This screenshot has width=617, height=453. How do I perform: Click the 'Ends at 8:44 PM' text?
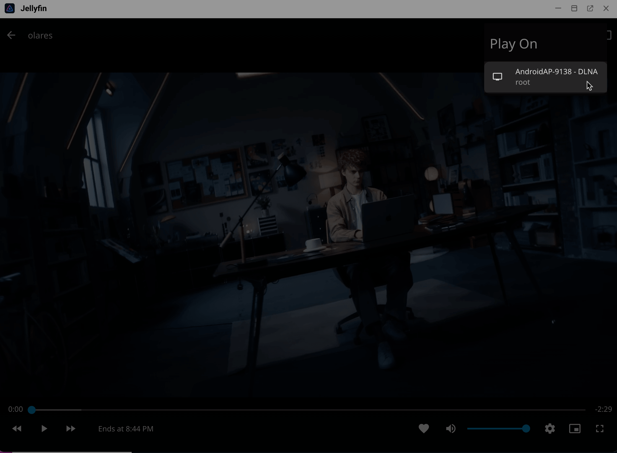pos(126,429)
